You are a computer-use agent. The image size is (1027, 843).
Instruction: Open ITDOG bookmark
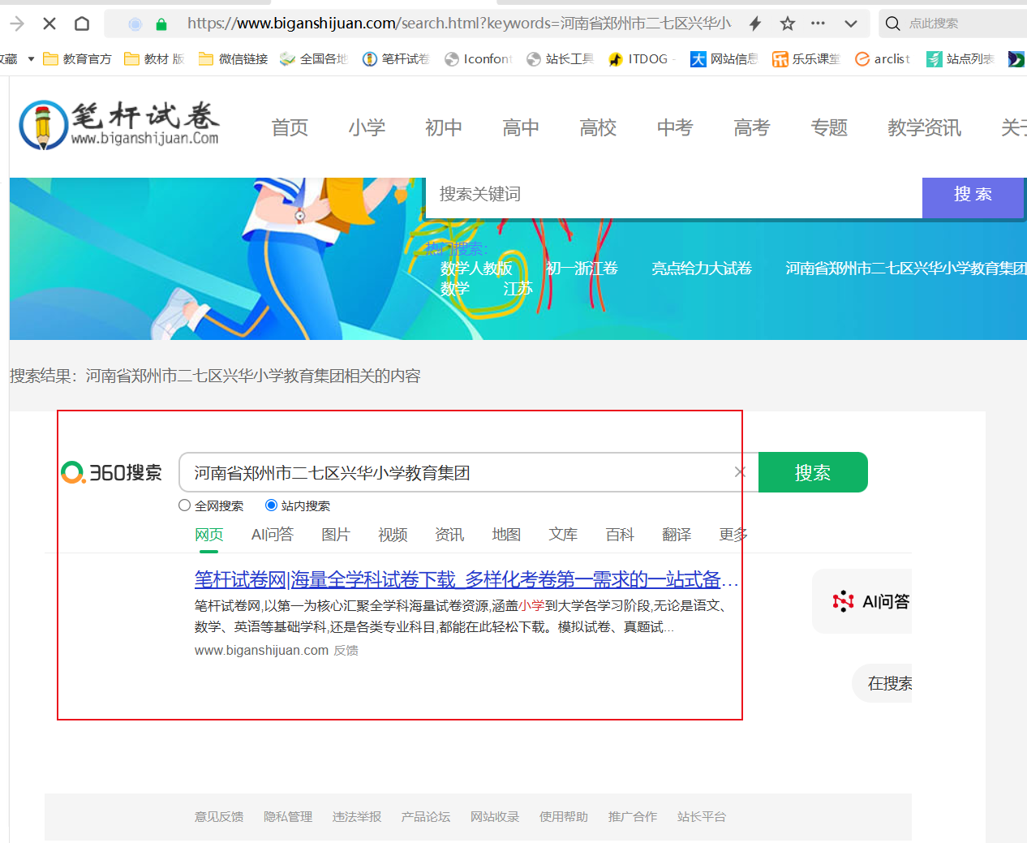click(642, 59)
